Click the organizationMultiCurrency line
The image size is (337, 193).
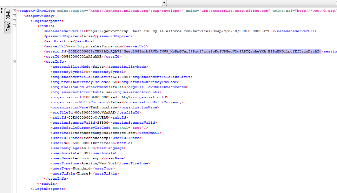point(117,102)
